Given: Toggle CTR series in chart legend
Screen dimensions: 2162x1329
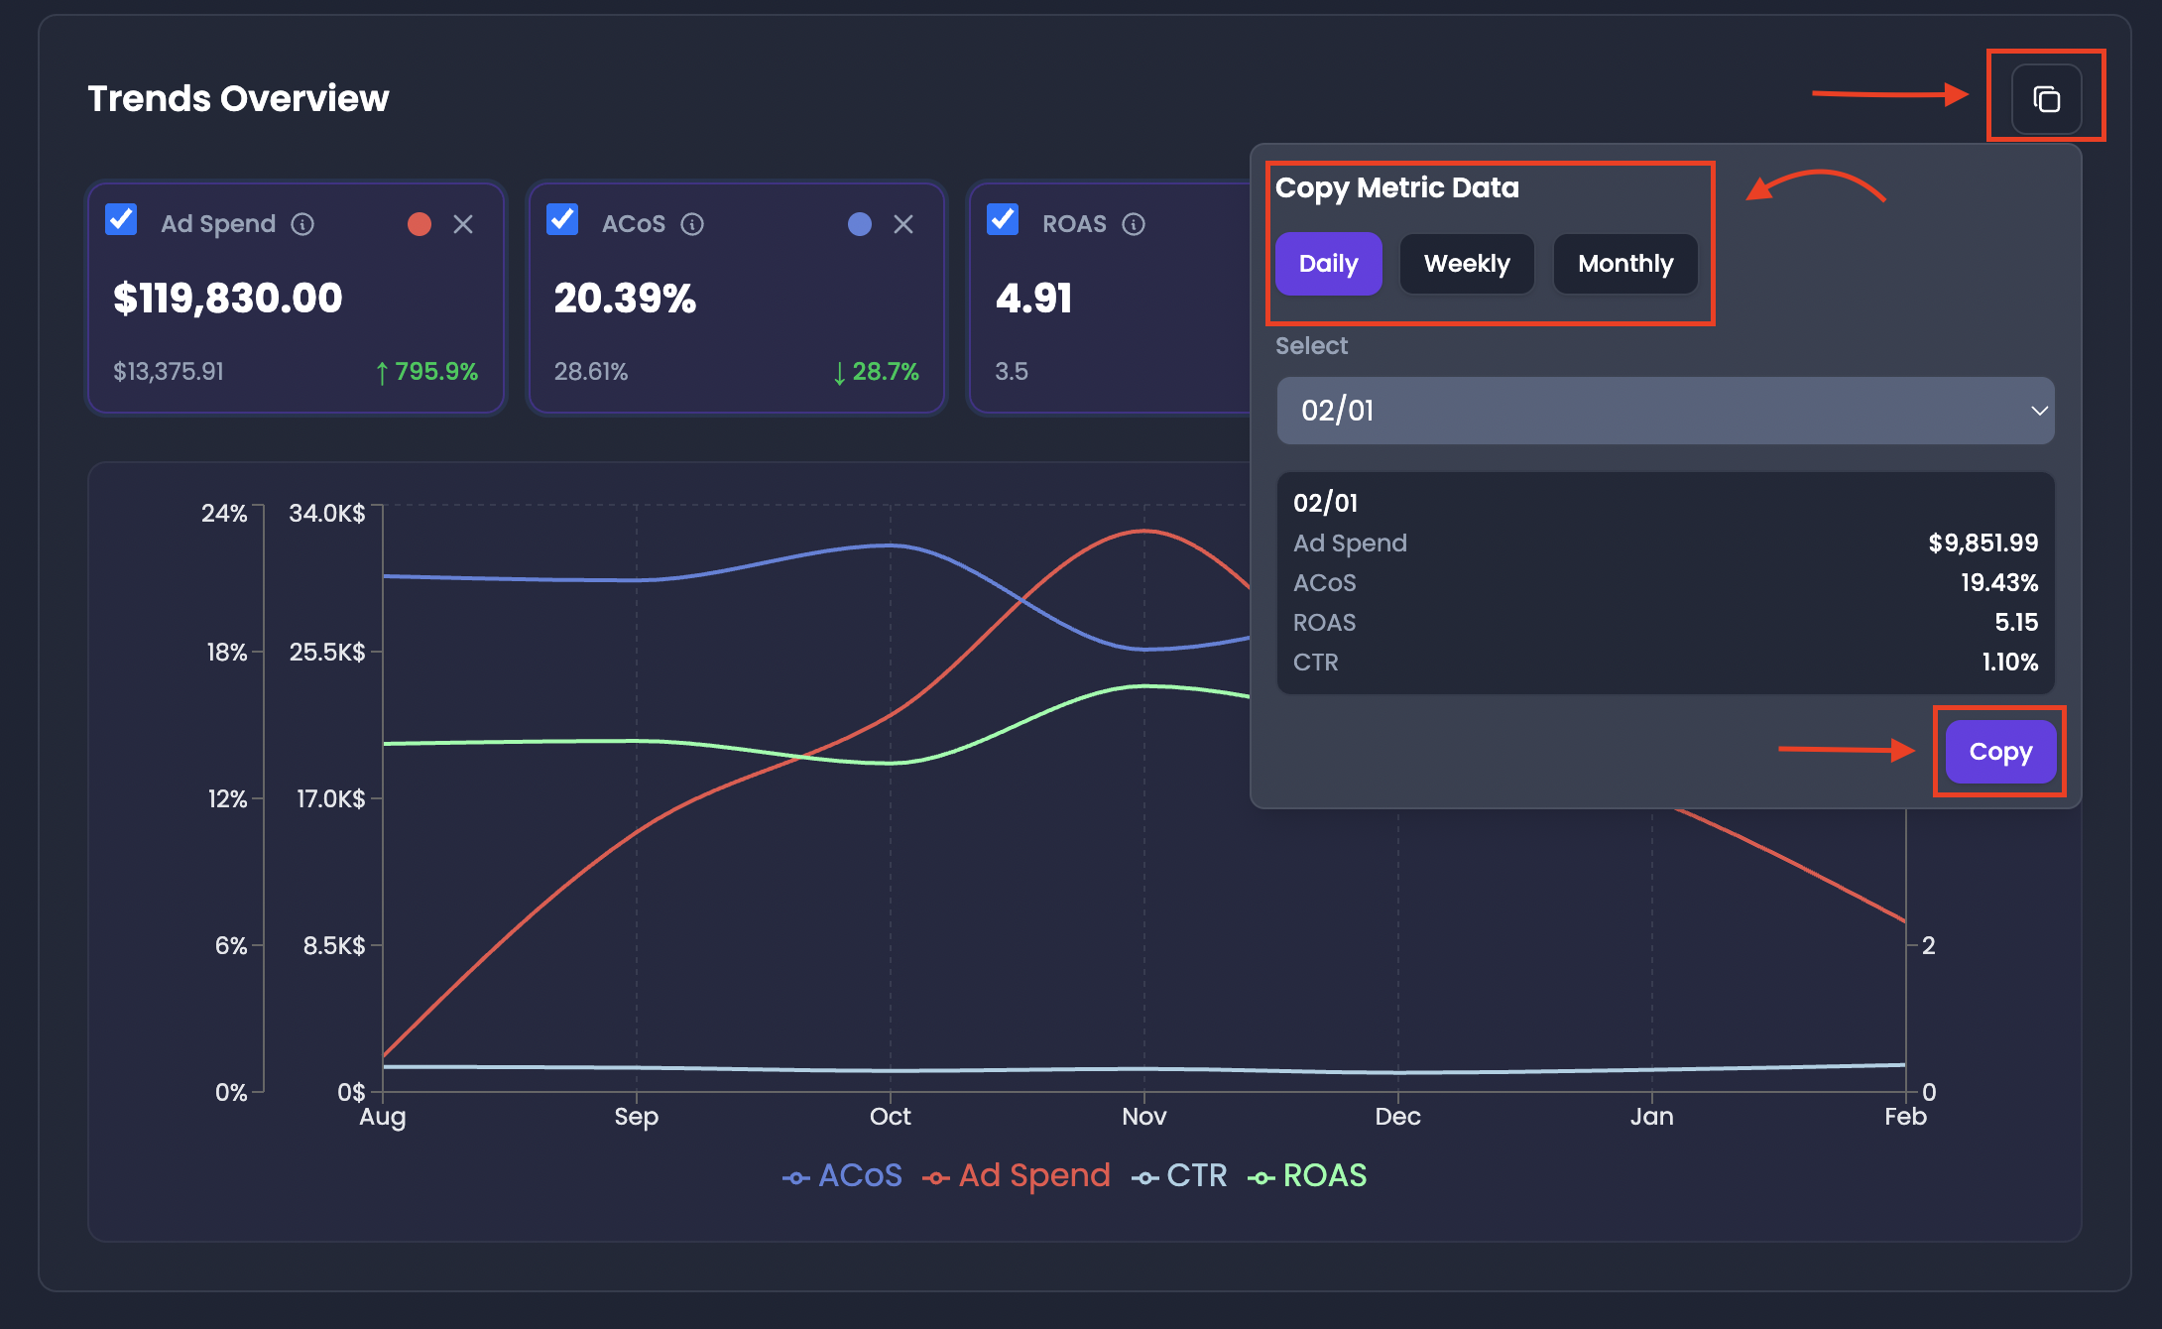Looking at the screenshot, I should tap(1180, 1176).
